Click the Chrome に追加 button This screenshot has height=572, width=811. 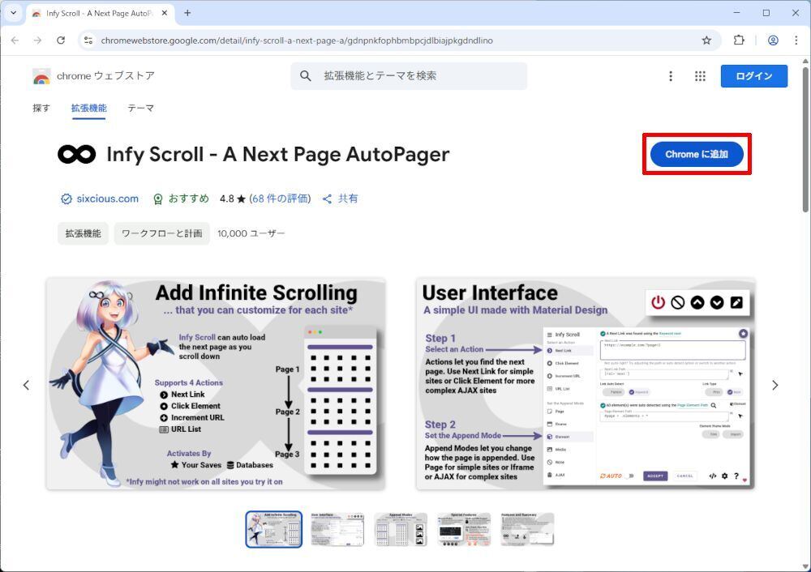tap(697, 154)
